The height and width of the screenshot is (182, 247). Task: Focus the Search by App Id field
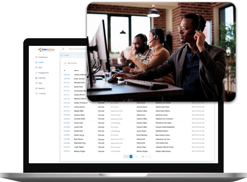pyautogui.click(x=78, y=49)
